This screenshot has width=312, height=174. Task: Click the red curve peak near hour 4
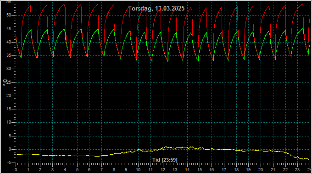click(x=65, y=5)
